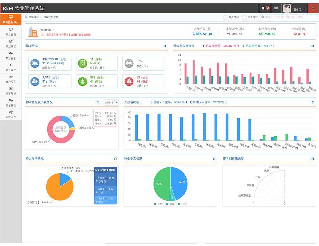
Task: Click the red power logout icon
Action: point(313,8)
